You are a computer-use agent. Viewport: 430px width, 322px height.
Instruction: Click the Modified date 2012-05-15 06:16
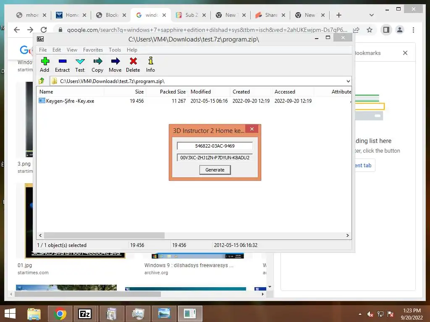[209, 101]
